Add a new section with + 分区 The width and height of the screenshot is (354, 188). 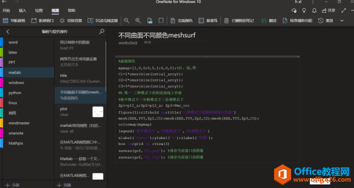[x=12, y=185]
